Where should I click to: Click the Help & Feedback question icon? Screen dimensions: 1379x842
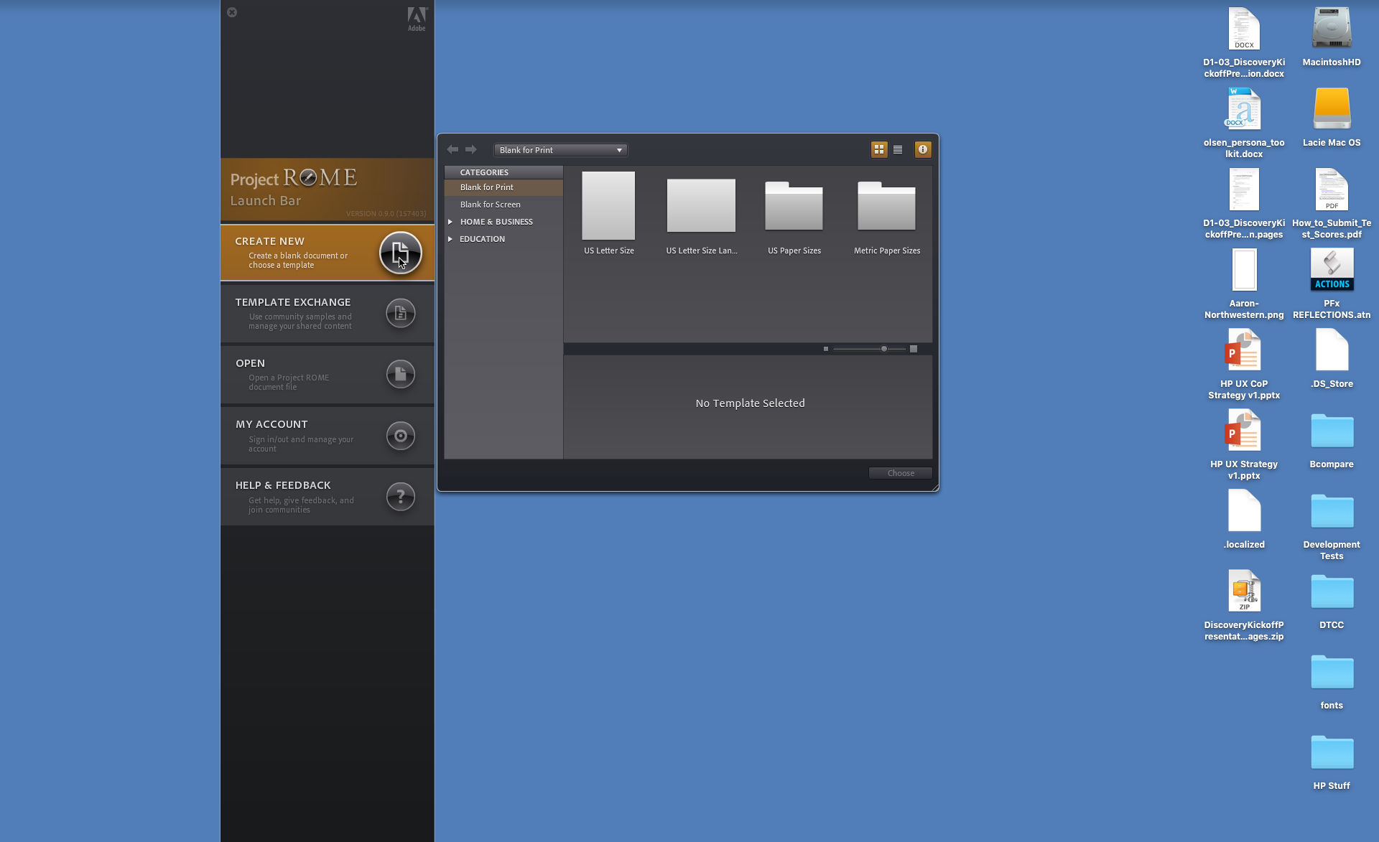[400, 497]
